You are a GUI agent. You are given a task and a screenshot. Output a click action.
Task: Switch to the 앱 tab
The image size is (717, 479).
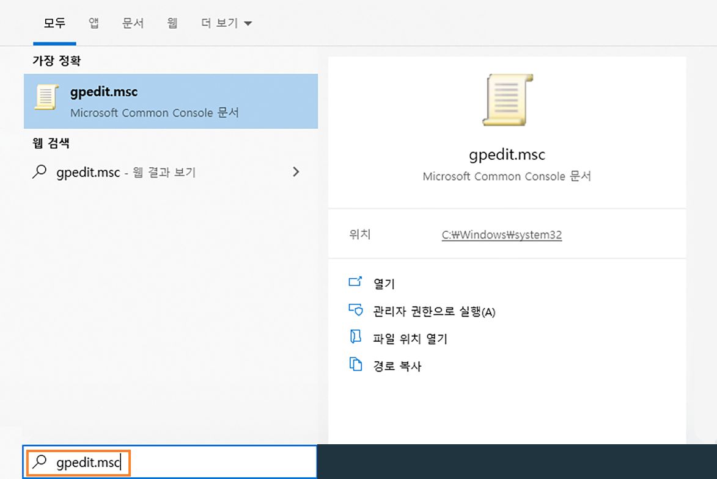pyautogui.click(x=94, y=23)
